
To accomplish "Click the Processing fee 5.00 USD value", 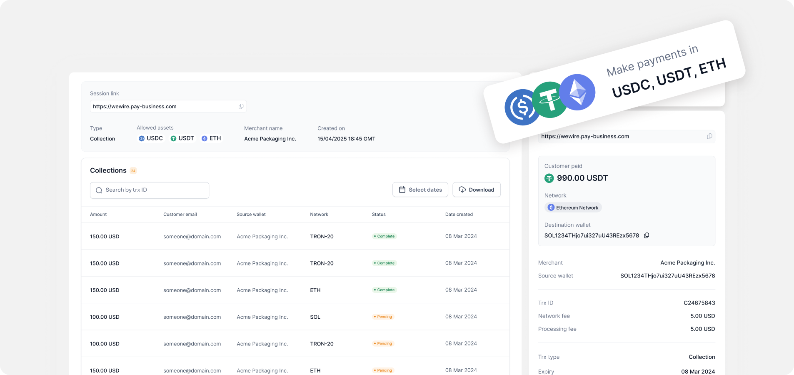I will click(703, 329).
